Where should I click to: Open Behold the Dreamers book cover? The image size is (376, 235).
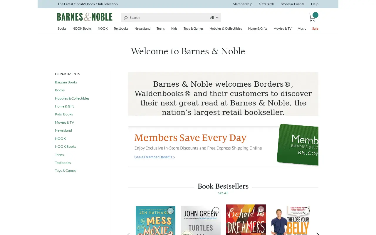tap(246, 220)
